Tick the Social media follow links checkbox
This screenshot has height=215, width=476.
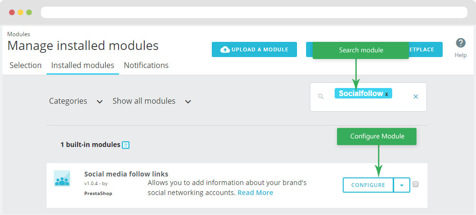(x=416, y=185)
